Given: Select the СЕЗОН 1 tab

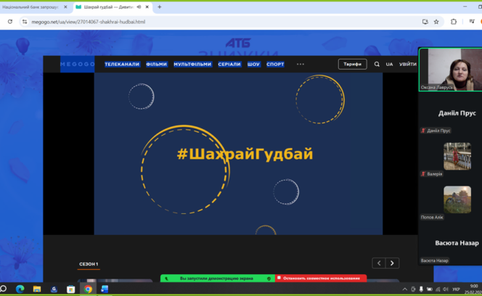Looking at the screenshot, I should tap(89, 264).
